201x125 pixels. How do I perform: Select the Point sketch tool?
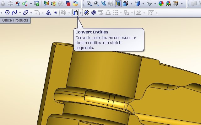tap(56, 13)
